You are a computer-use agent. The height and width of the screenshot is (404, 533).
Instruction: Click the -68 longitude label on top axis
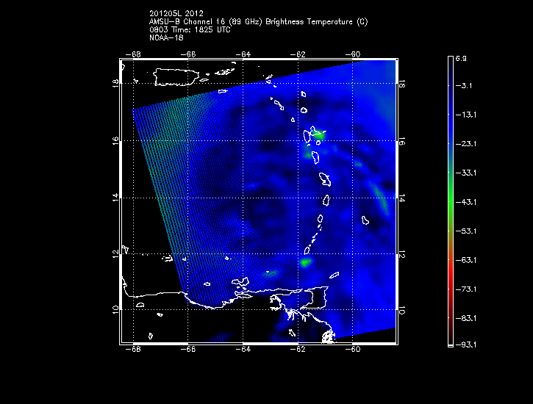pyautogui.click(x=135, y=54)
